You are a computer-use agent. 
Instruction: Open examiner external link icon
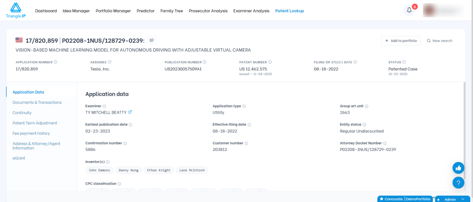130,112
